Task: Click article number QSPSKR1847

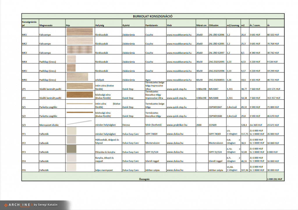Action: 215,107
